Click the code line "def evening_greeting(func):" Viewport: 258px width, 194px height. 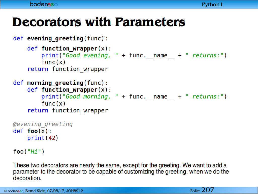[x=60, y=38]
